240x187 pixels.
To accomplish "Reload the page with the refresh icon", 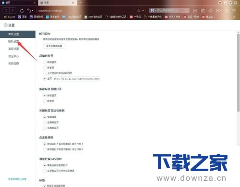I will pos(22,11).
